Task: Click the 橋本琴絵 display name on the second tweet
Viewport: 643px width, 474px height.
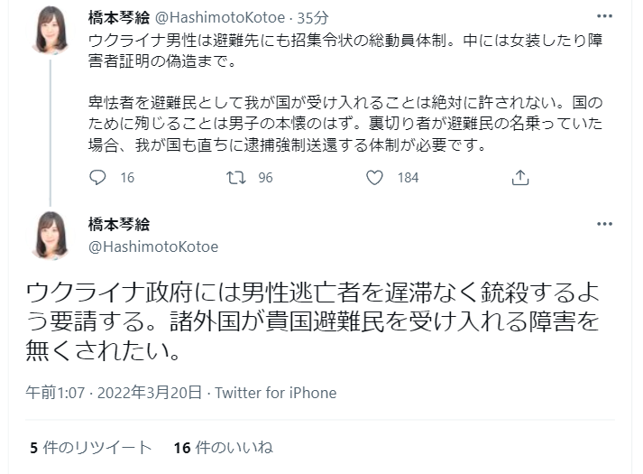Action: [119, 225]
